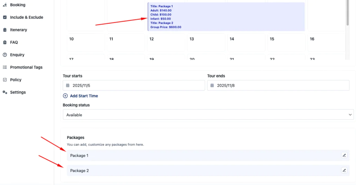Image resolution: width=356 pixels, height=185 pixels.
Task: Click the FAQ sidebar icon
Action: click(x=5, y=42)
